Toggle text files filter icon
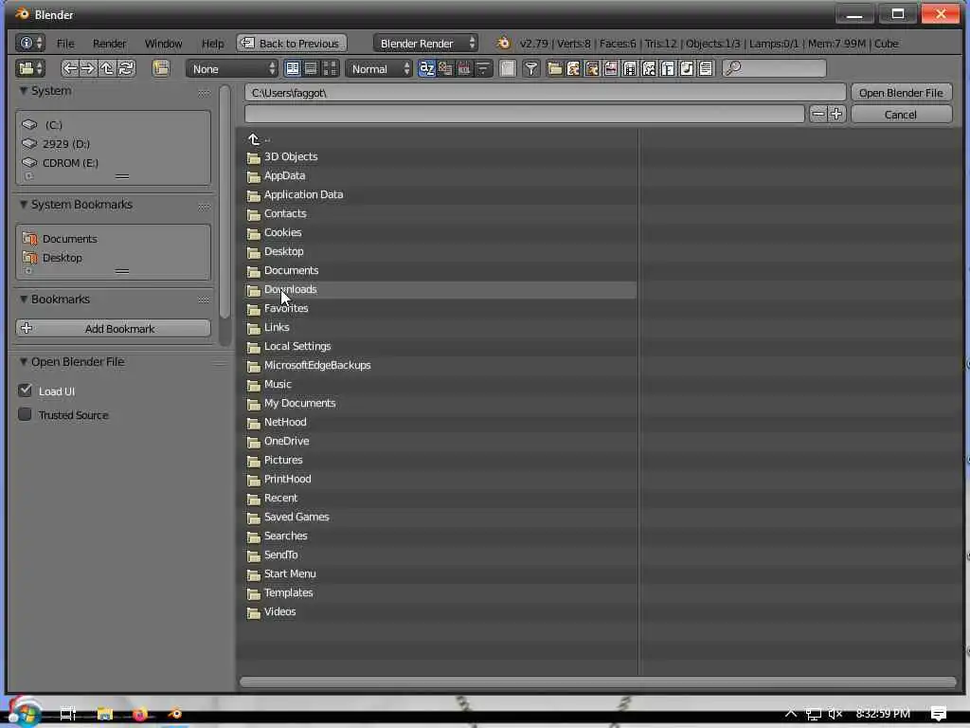Image resolution: width=970 pixels, height=728 pixels. pos(705,68)
